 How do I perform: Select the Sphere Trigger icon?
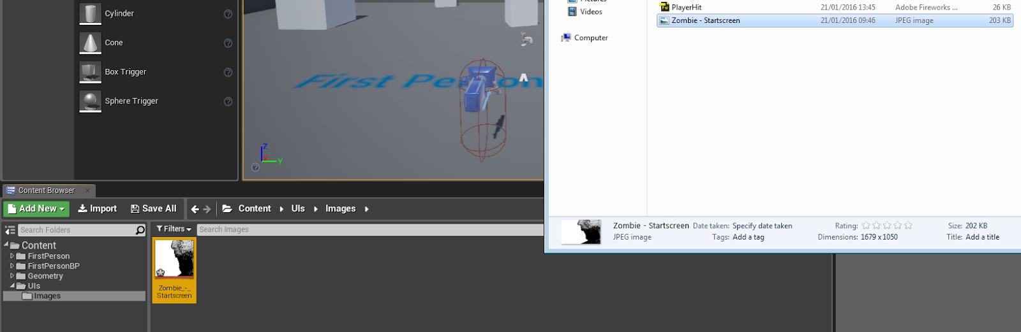(x=91, y=101)
